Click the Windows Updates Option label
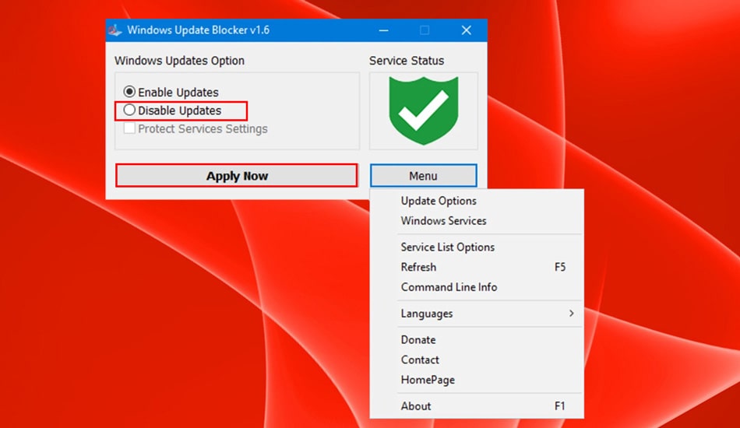Viewport: 740px width, 428px height. tap(179, 61)
